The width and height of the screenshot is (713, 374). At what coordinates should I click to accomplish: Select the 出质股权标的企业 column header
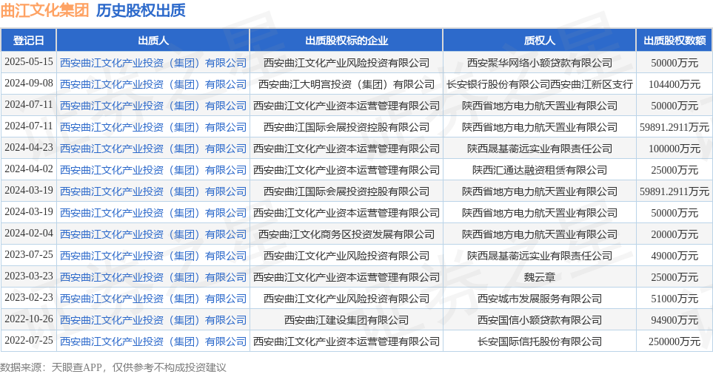click(347, 41)
